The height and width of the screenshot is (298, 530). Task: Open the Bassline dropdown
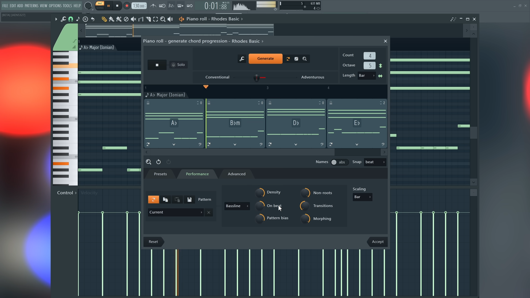pos(237,206)
